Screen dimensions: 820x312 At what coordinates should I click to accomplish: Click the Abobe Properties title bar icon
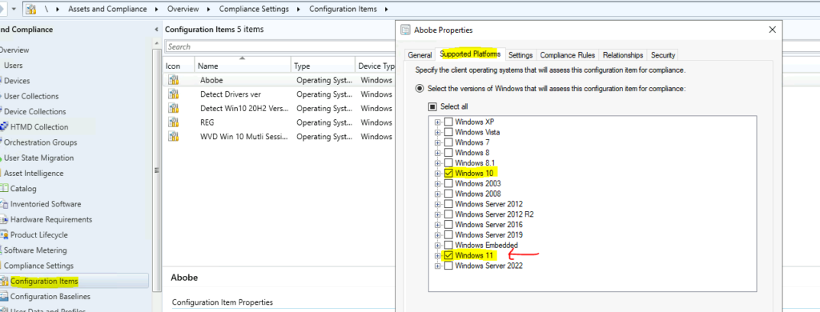[x=404, y=30]
